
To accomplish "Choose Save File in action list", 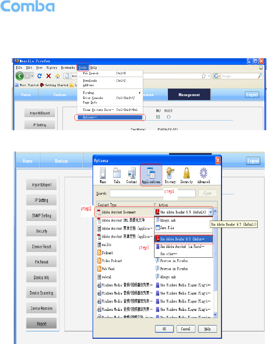I will tap(184, 228).
